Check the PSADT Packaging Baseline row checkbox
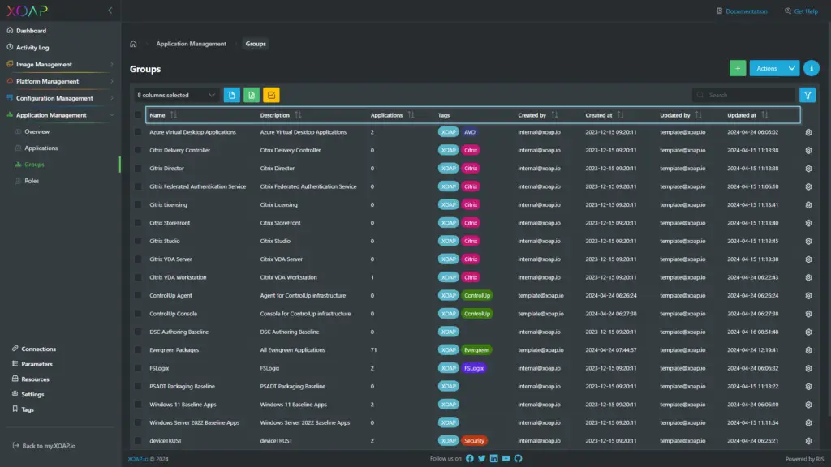The width and height of the screenshot is (831, 467). pyautogui.click(x=138, y=387)
